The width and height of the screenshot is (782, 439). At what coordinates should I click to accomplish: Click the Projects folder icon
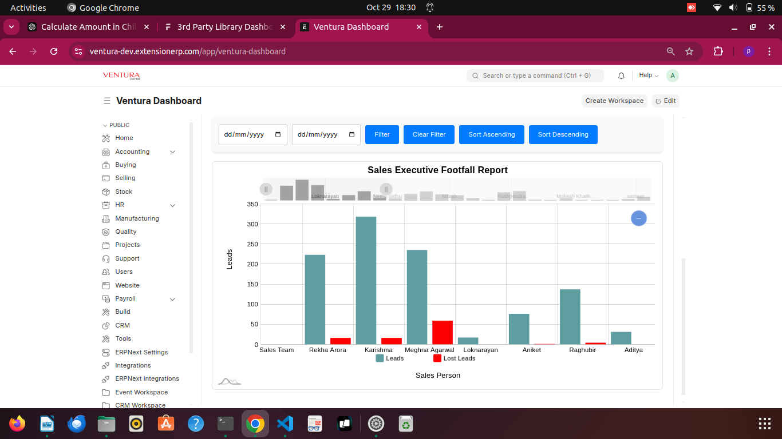point(105,245)
